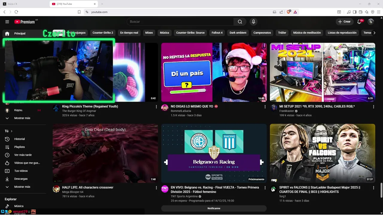This screenshot has width=383, height=215.
Task: Reload the page
Action: click(x=16, y=12)
